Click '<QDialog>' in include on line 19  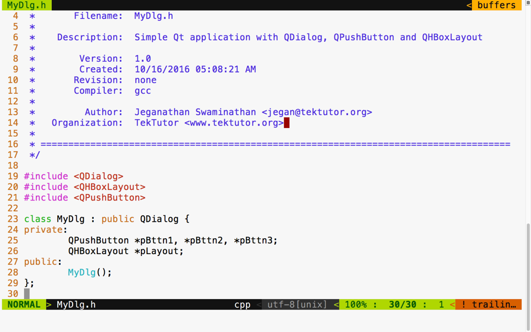pyautogui.click(x=98, y=176)
